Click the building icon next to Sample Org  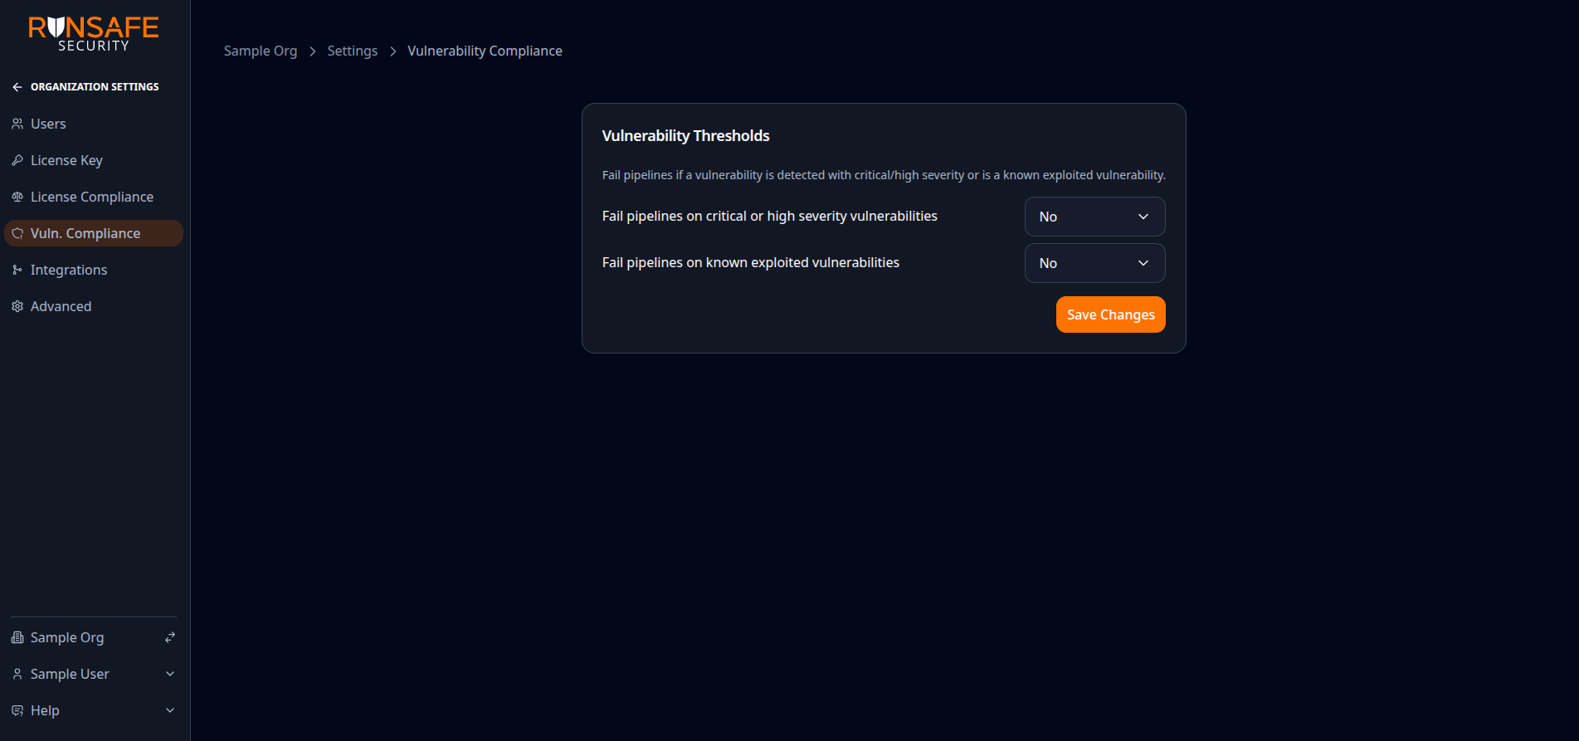17,636
